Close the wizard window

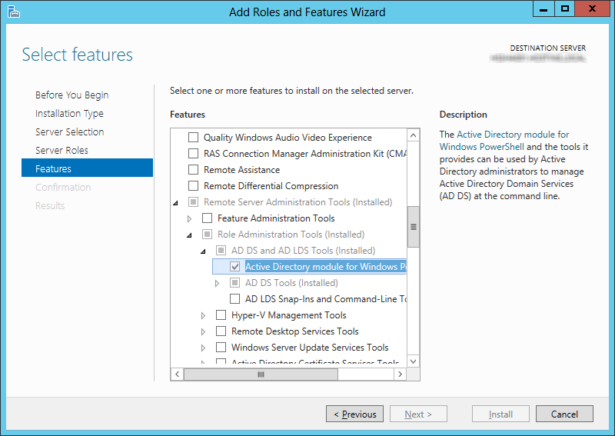(x=592, y=9)
